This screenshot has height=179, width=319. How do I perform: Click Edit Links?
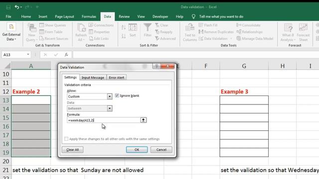point(99,39)
